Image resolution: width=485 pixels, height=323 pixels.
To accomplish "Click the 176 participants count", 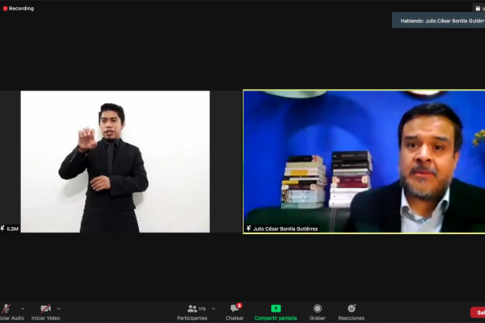I will point(202,308).
